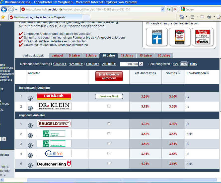Click the scroll left arrow at bottom

(2, 180)
